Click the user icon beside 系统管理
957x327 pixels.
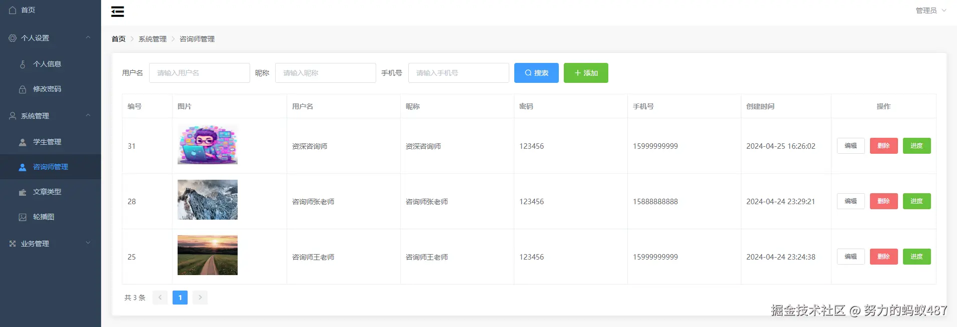point(13,116)
